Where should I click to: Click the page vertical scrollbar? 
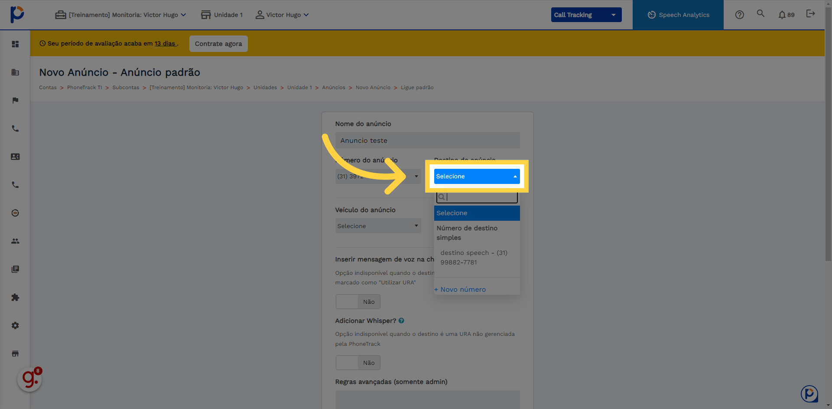tap(828, 134)
